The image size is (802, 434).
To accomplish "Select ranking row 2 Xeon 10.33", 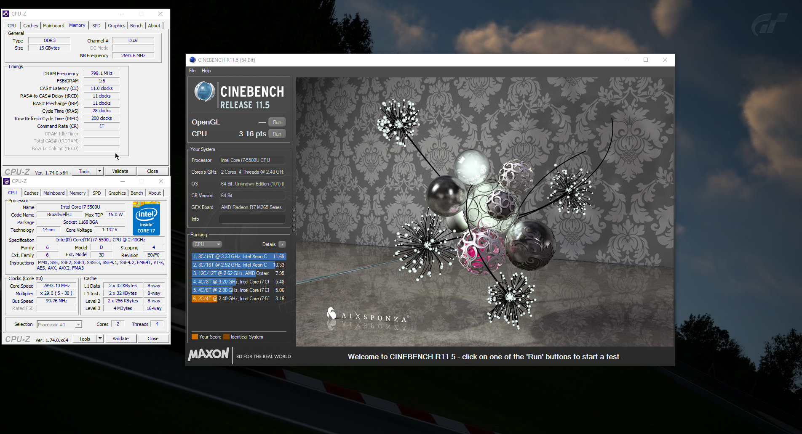I will [239, 265].
